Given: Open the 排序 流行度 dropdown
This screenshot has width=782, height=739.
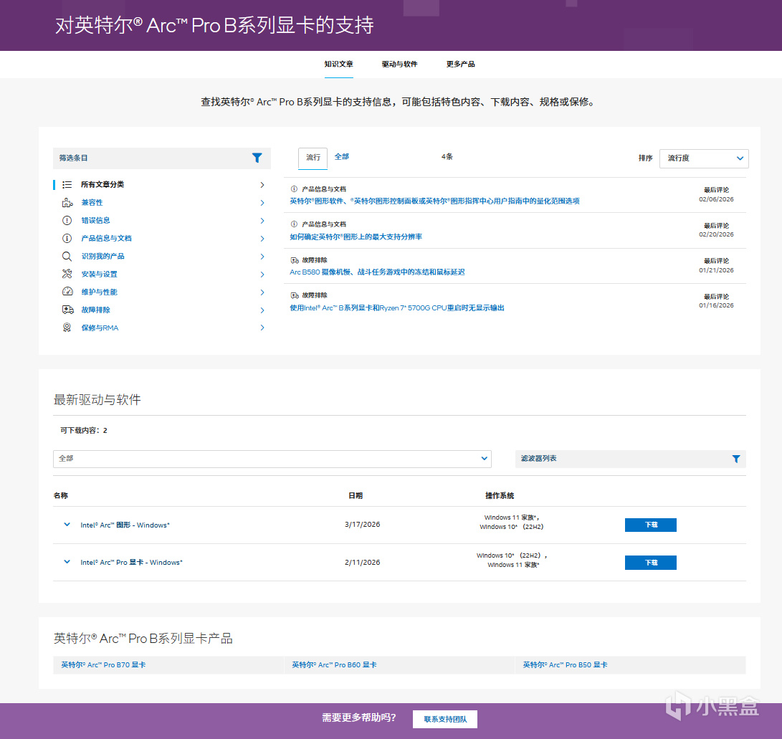Looking at the screenshot, I should pos(704,158).
